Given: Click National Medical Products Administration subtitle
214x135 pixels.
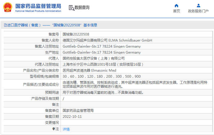Looking at the screenshot, I should [x=38, y=11].
